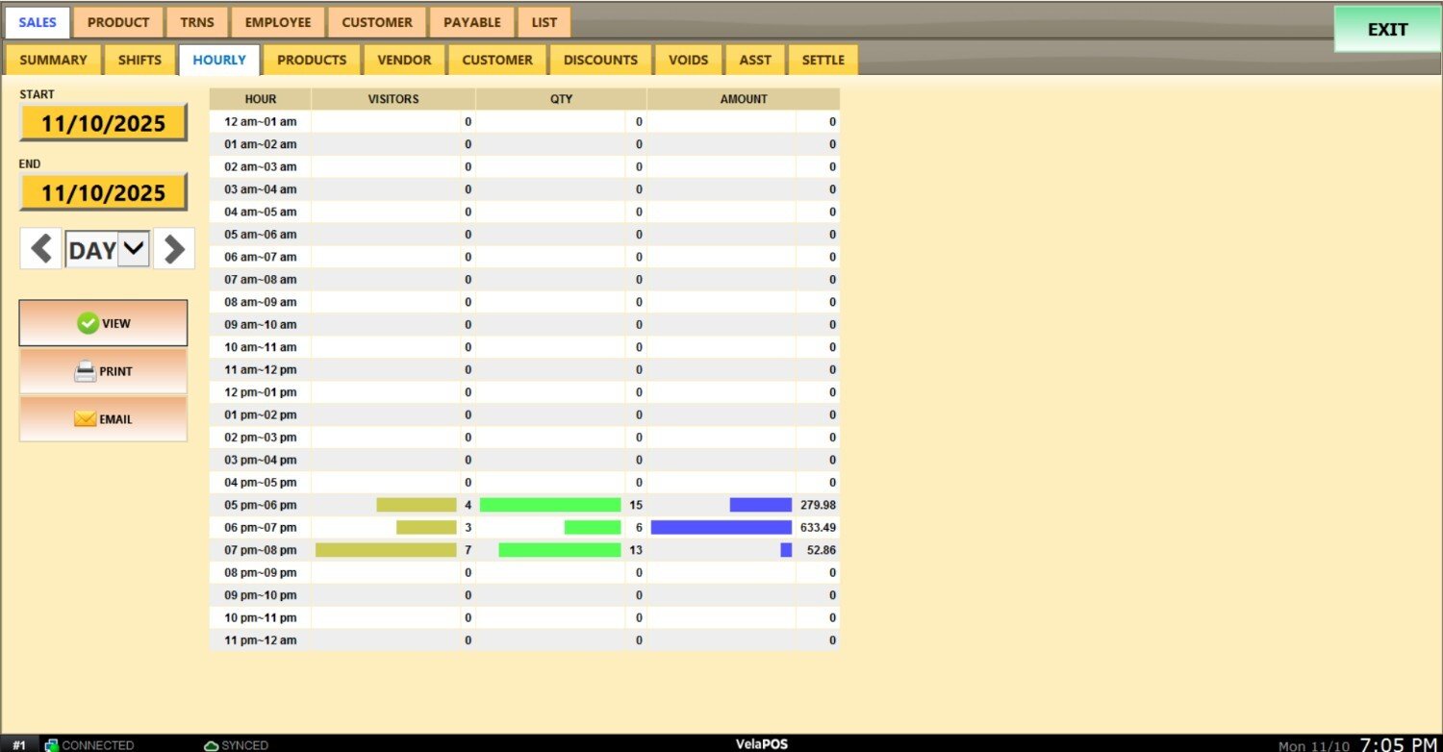
Task: Click the Connected network status icon
Action: coord(52,745)
